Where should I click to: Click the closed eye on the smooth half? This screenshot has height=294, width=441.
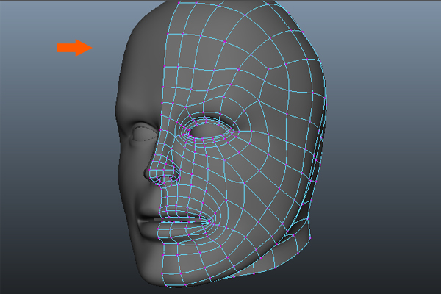146,133
